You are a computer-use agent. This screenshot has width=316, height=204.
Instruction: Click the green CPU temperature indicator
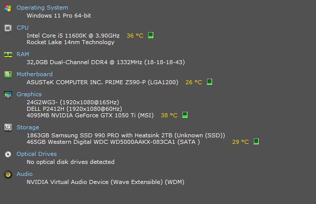point(151,36)
